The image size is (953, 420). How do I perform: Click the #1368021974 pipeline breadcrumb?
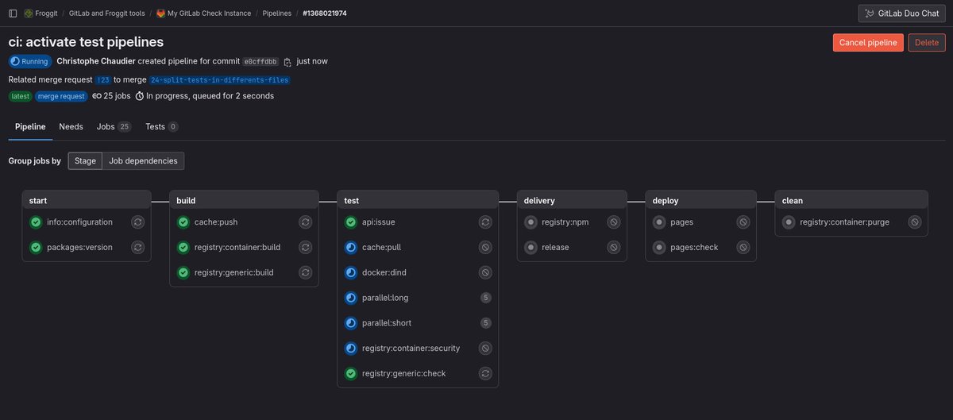coord(325,13)
